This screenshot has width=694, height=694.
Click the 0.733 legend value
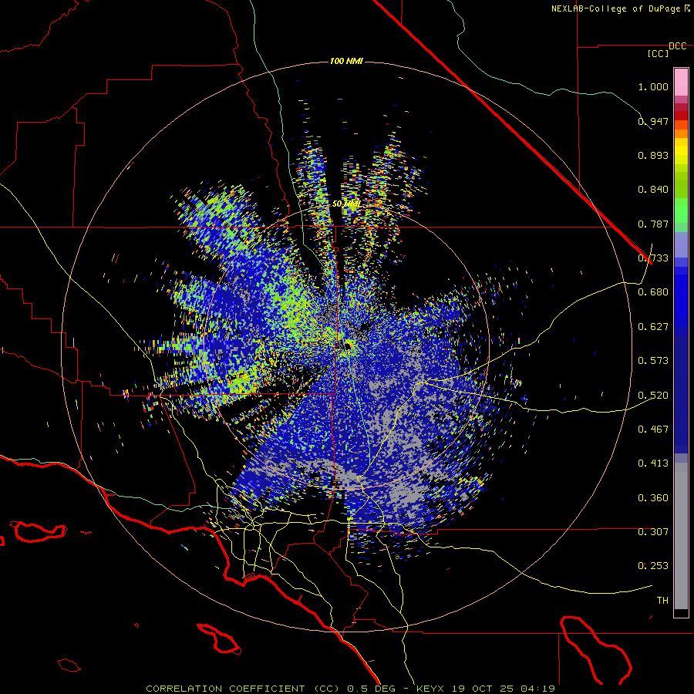pos(653,258)
